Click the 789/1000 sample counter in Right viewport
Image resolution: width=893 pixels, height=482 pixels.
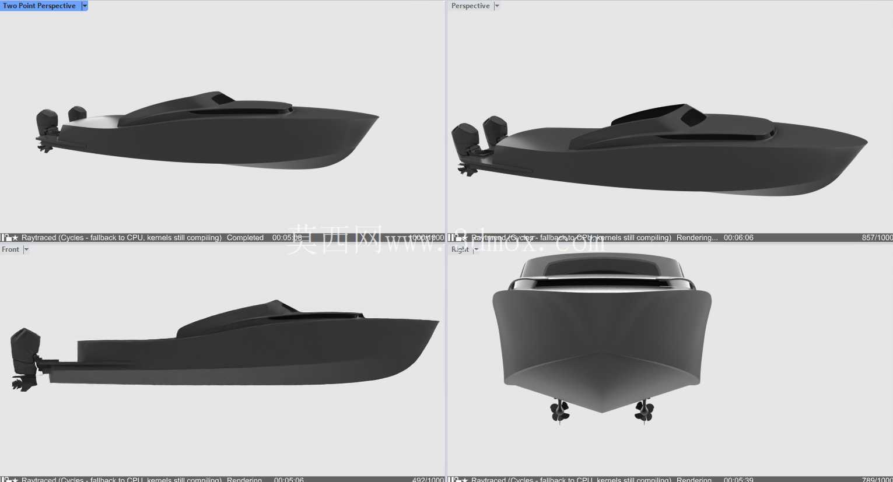pyautogui.click(x=877, y=480)
